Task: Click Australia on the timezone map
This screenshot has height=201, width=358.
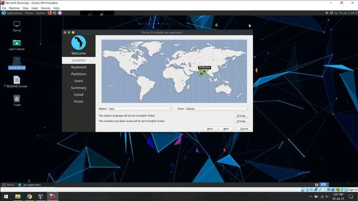Action: (224, 88)
